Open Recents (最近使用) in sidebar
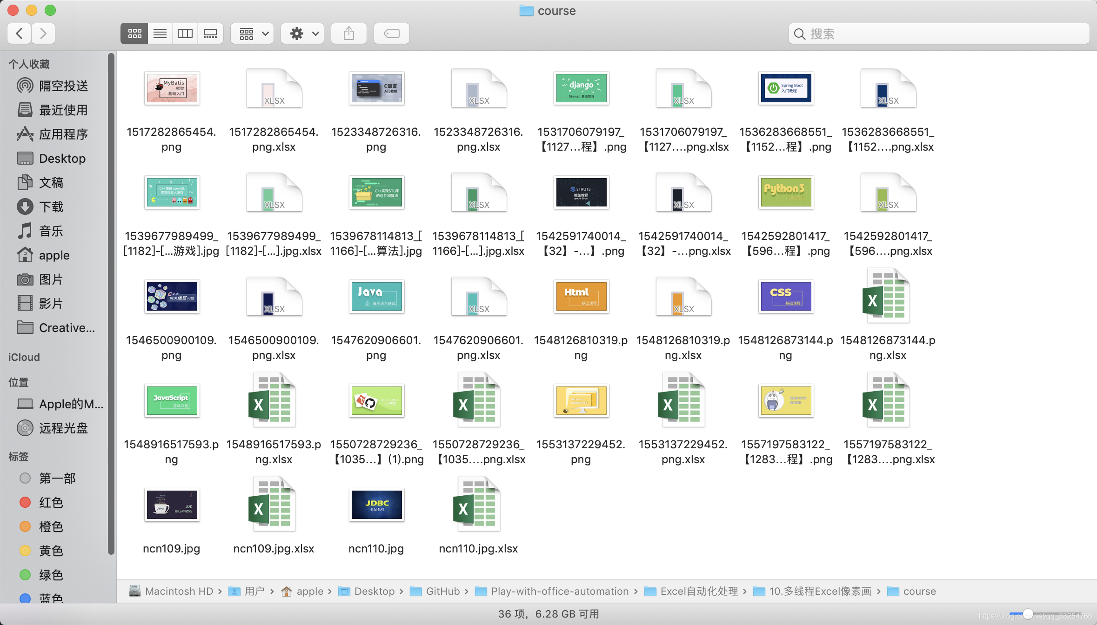 [x=53, y=110]
